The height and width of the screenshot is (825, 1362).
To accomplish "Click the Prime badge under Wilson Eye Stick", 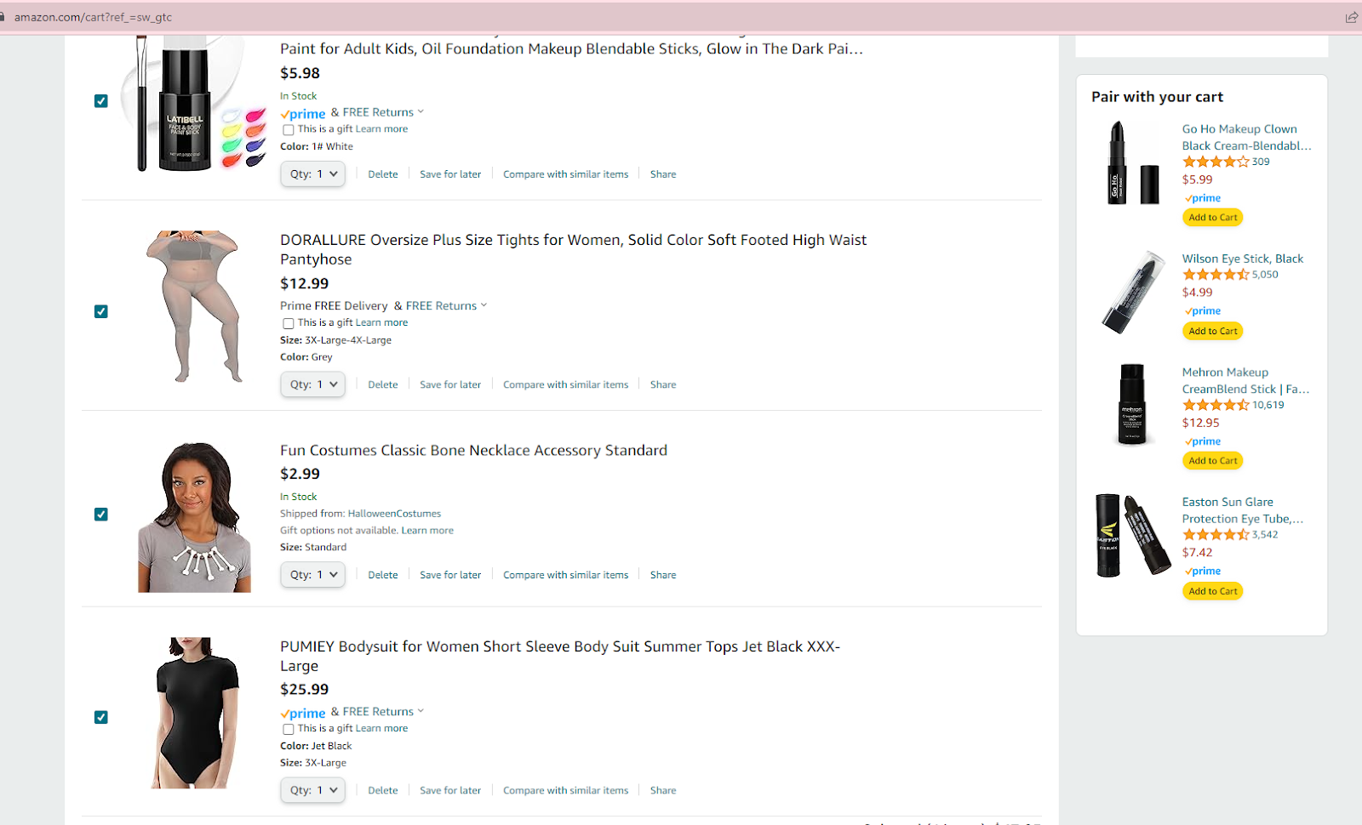I will [x=1203, y=311].
